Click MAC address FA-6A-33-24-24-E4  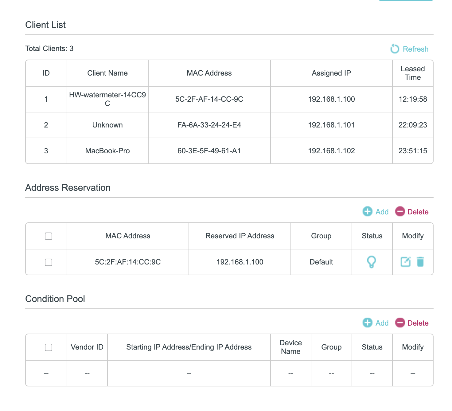pyautogui.click(x=209, y=125)
